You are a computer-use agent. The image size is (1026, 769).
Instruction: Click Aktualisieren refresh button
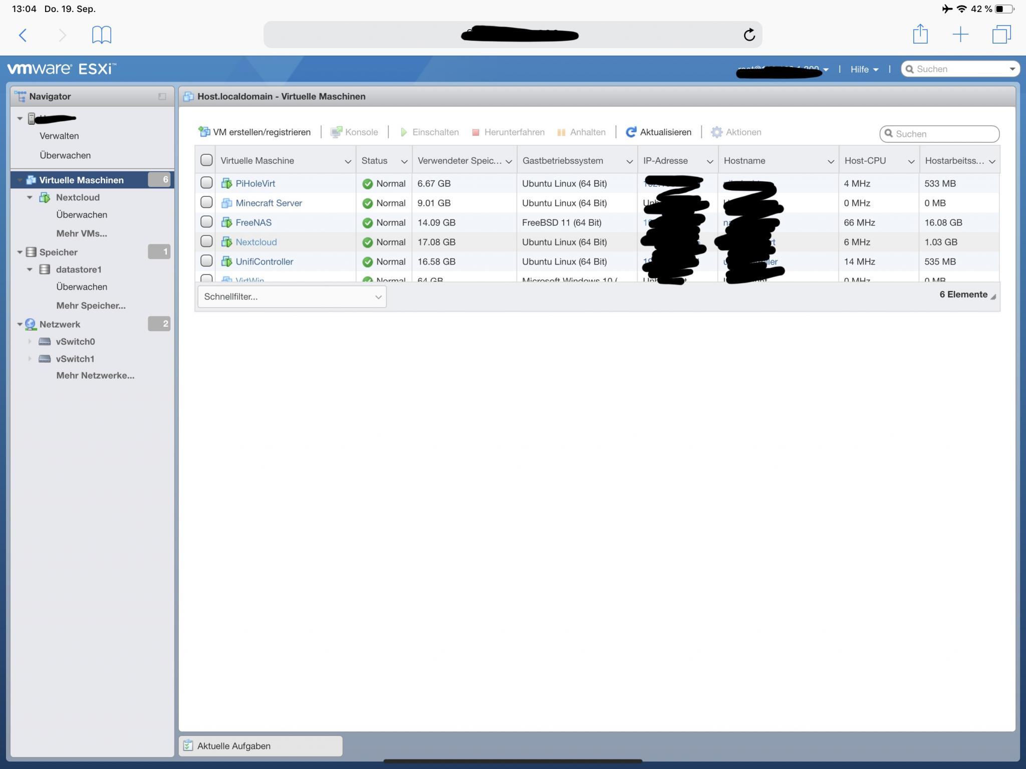click(x=658, y=132)
